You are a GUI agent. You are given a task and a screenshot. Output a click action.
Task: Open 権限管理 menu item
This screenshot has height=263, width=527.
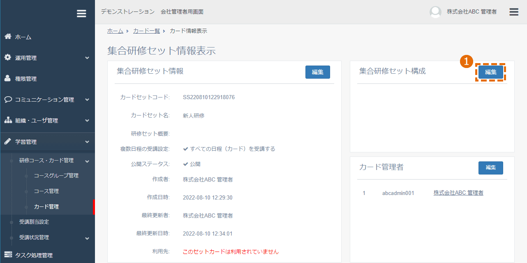coord(26,79)
